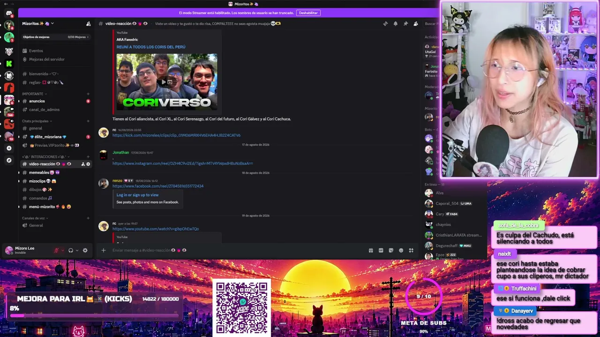Open the Discover servers compass icon
The width and height of the screenshot is (600, 337).
click(9, 160)
